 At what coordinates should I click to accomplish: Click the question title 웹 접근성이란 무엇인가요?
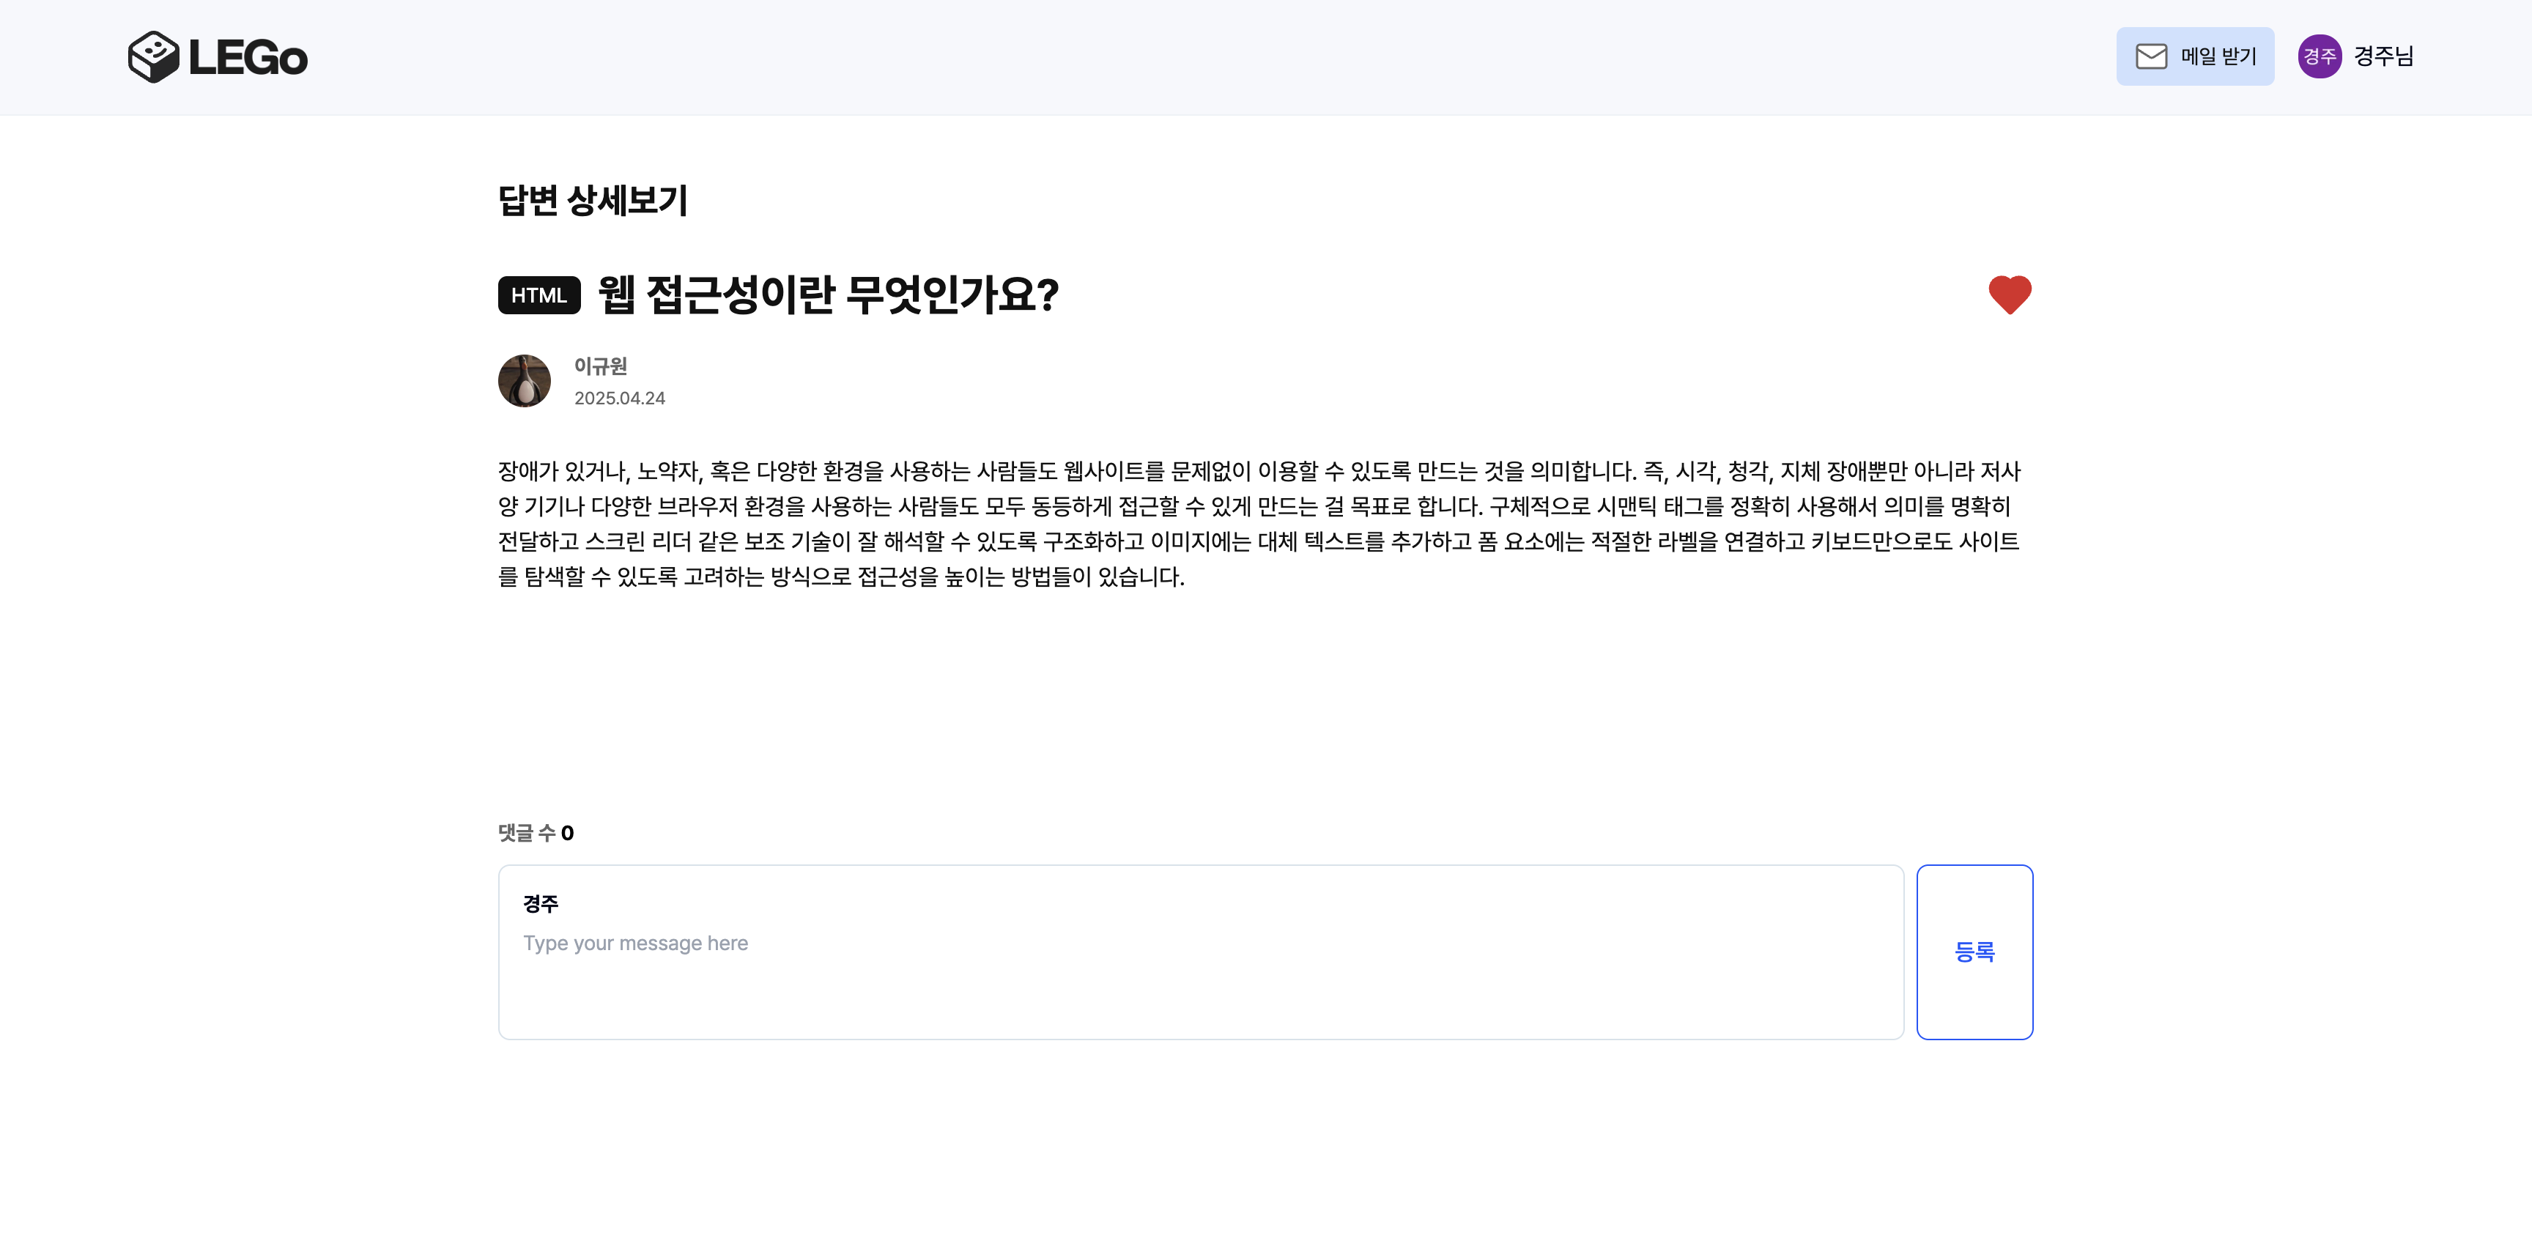click(x=828, y=294)
